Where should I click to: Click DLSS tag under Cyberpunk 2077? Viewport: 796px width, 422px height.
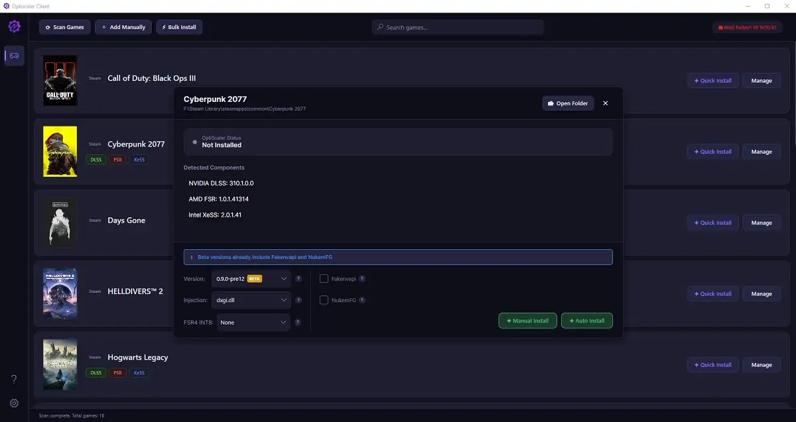pyautogui.click(x=96, y=160)
